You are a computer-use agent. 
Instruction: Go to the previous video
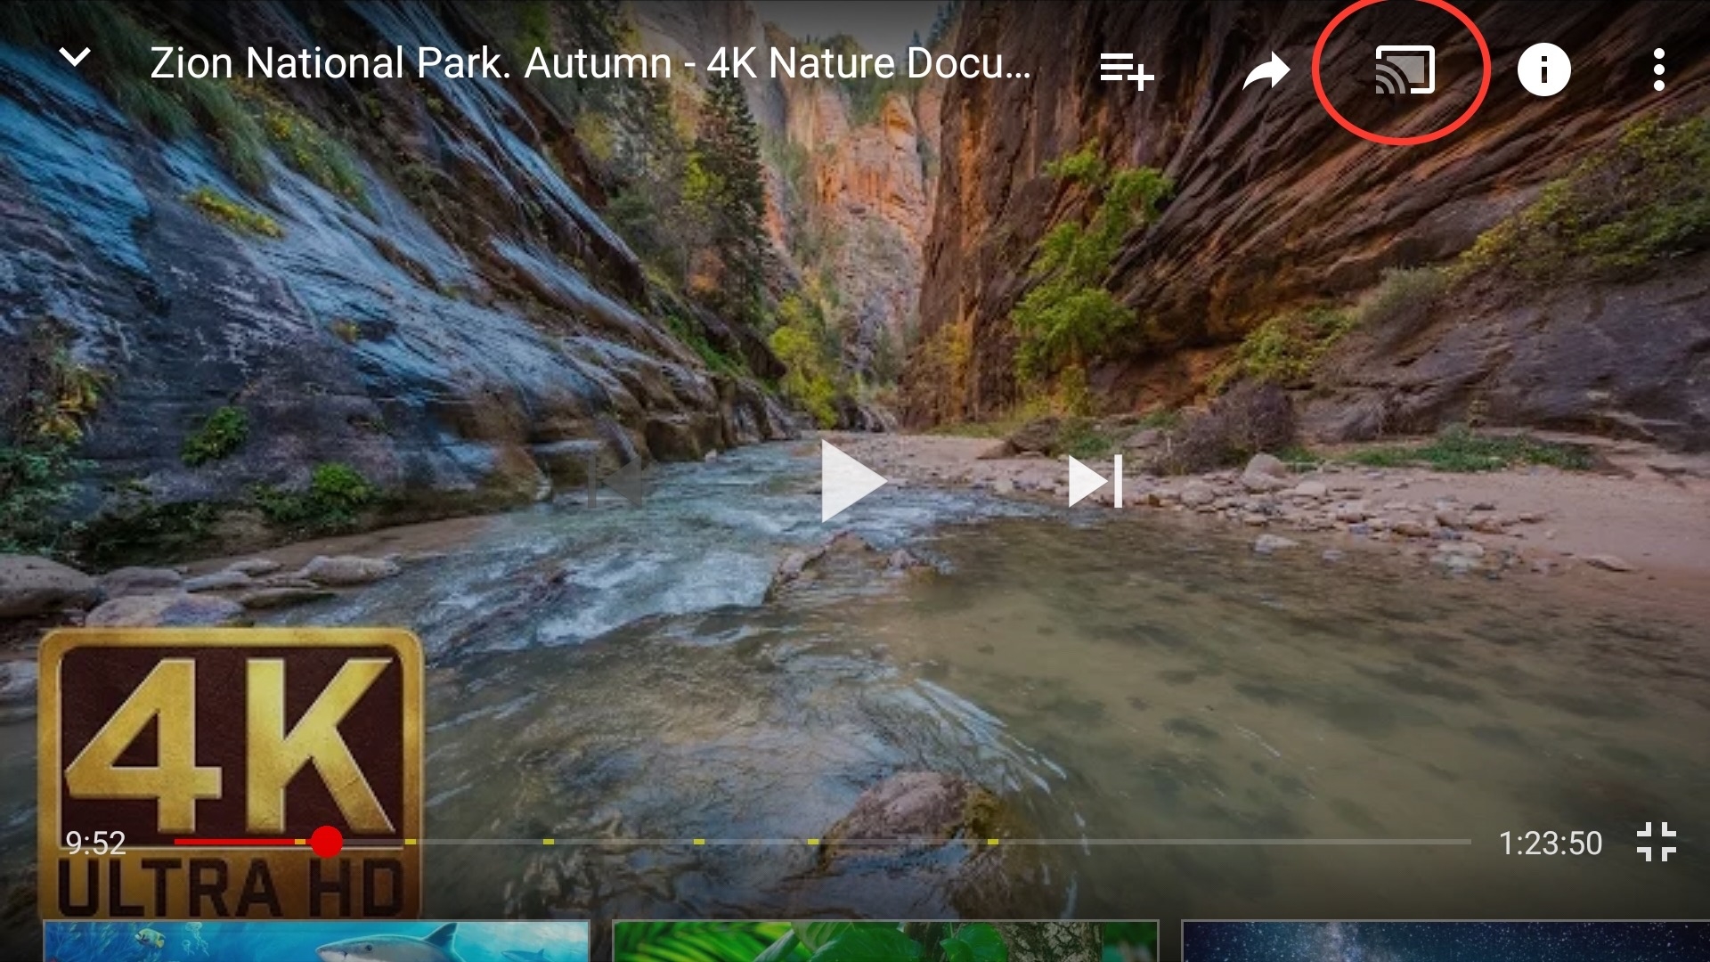[x=615, y=482]
